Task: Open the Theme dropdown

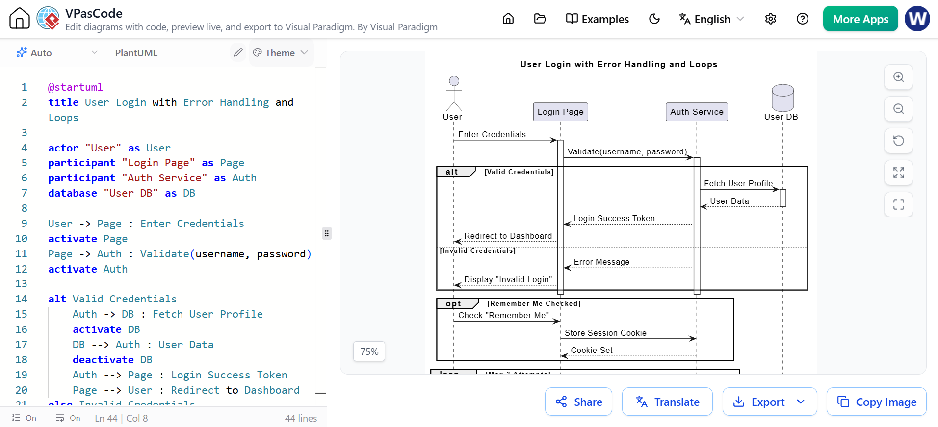Action: pos(281,52)
